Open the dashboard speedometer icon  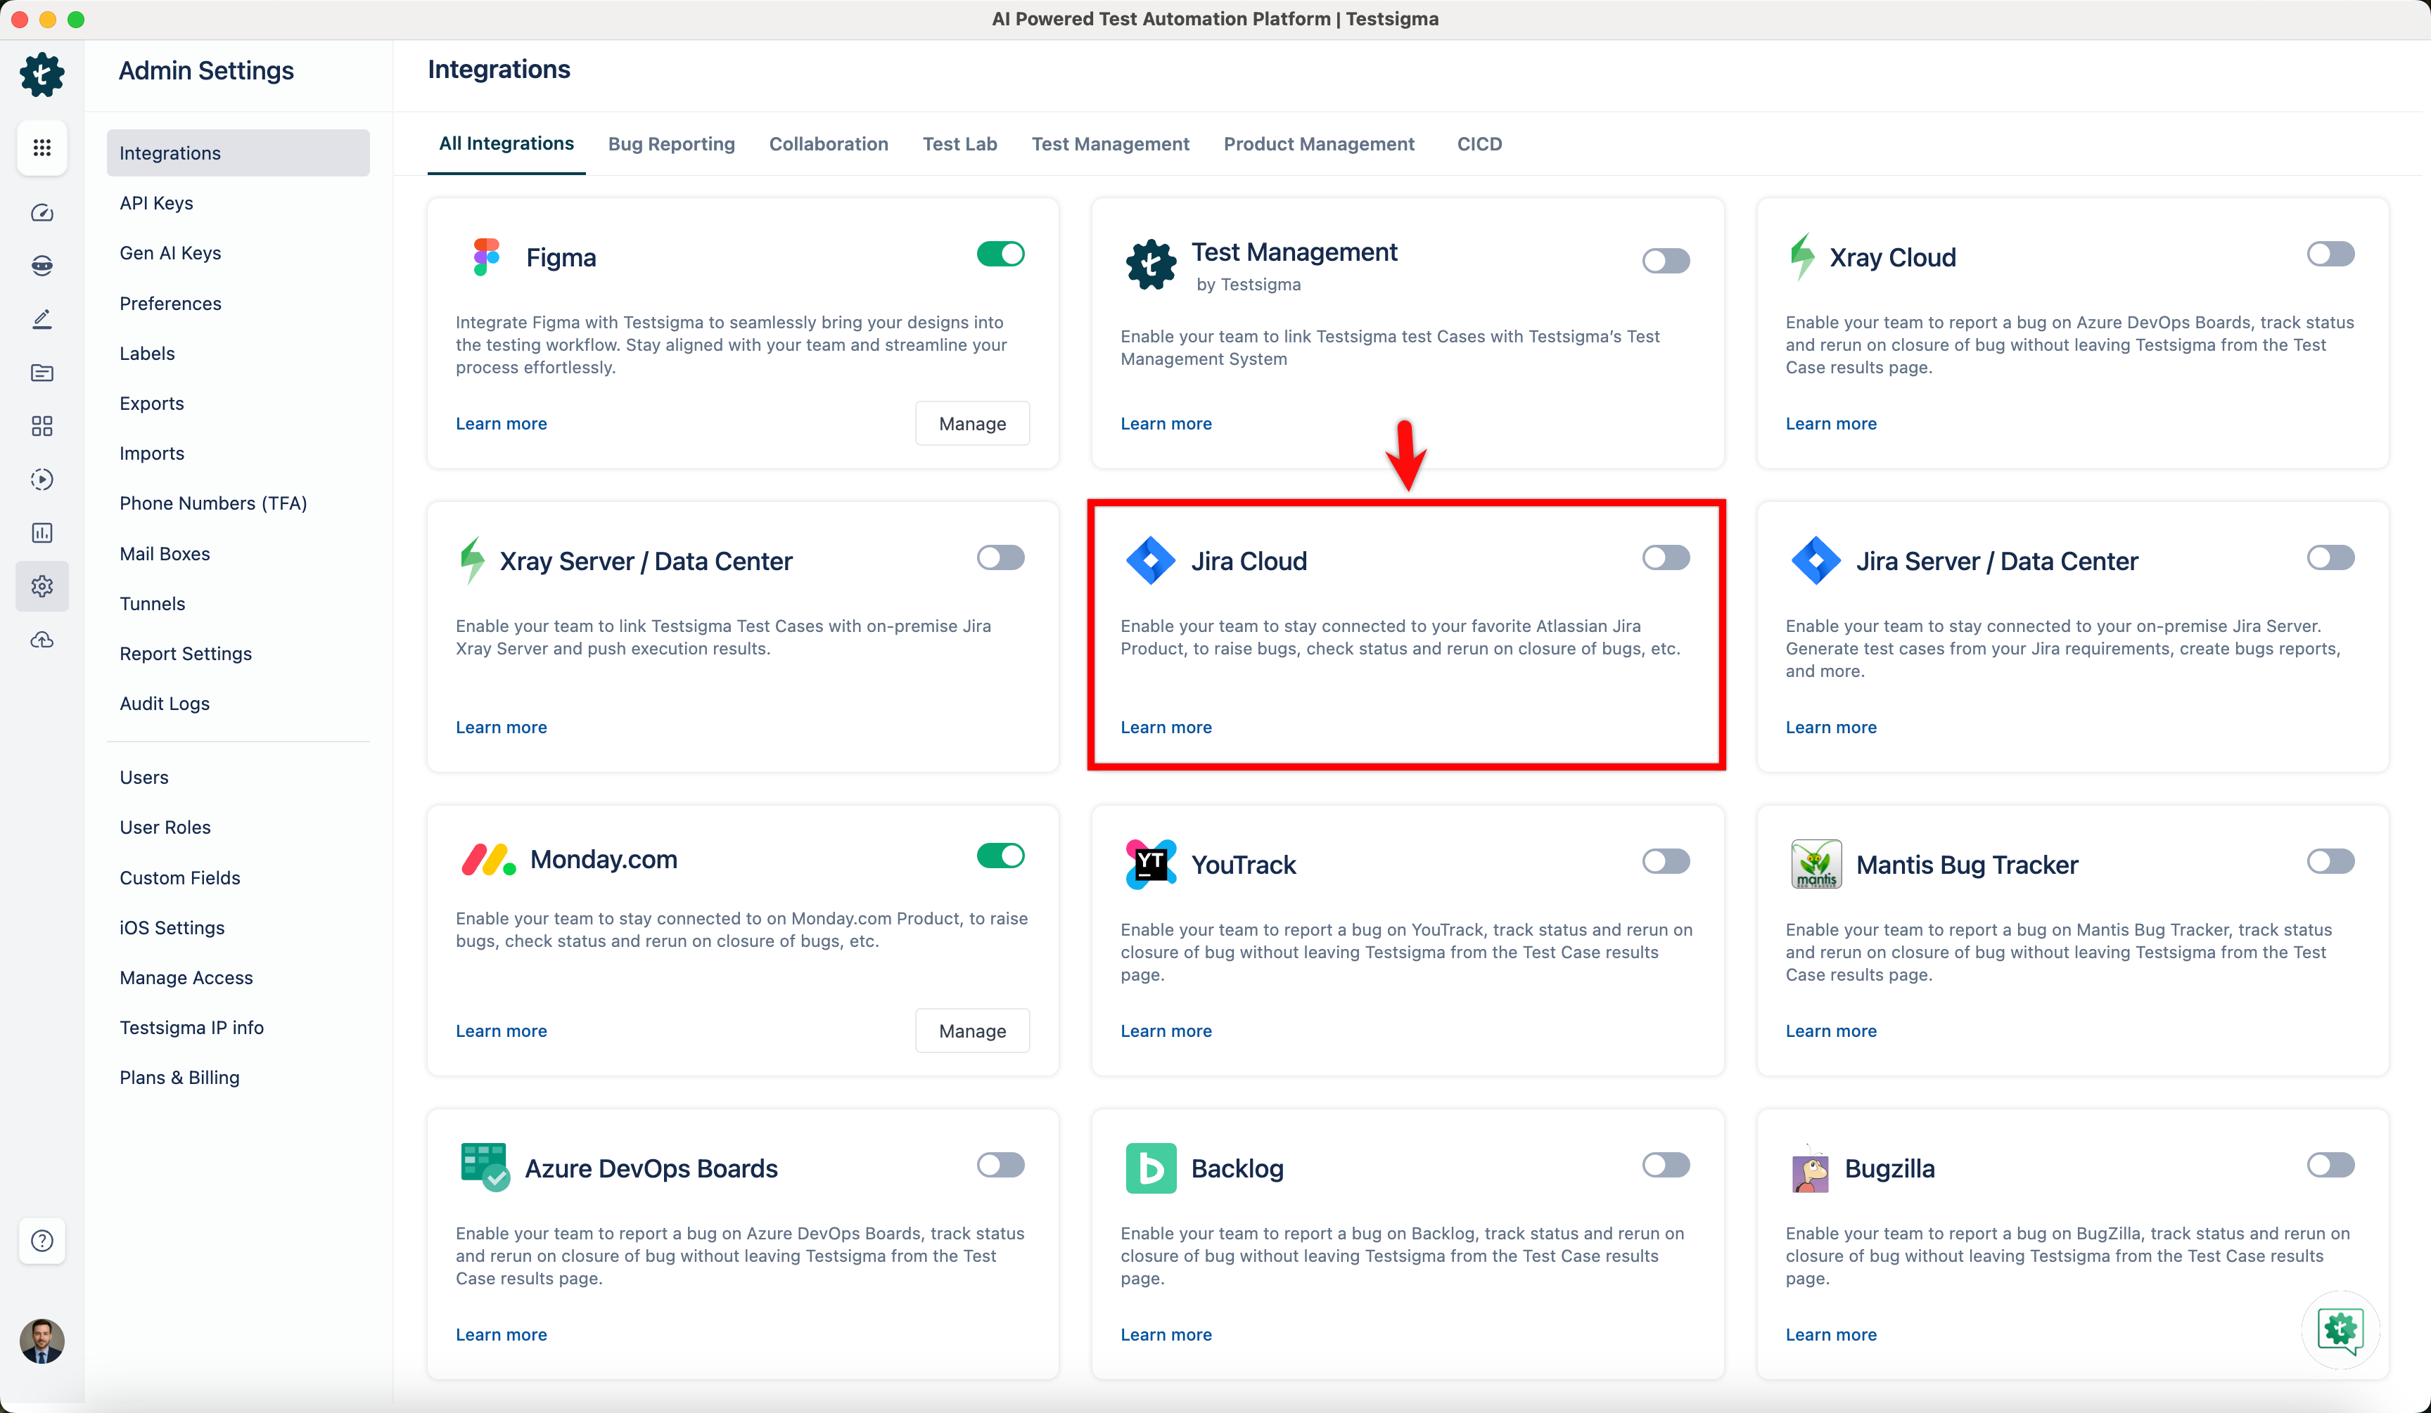(x=42, y=213)
